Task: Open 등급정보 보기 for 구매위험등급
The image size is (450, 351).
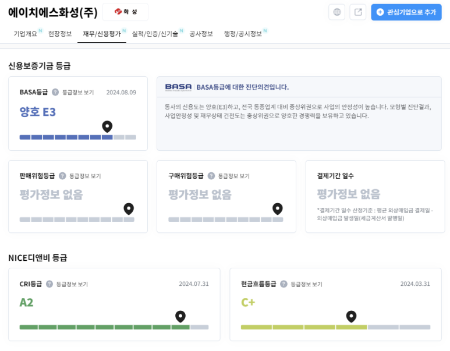Action: click(234, 176)
